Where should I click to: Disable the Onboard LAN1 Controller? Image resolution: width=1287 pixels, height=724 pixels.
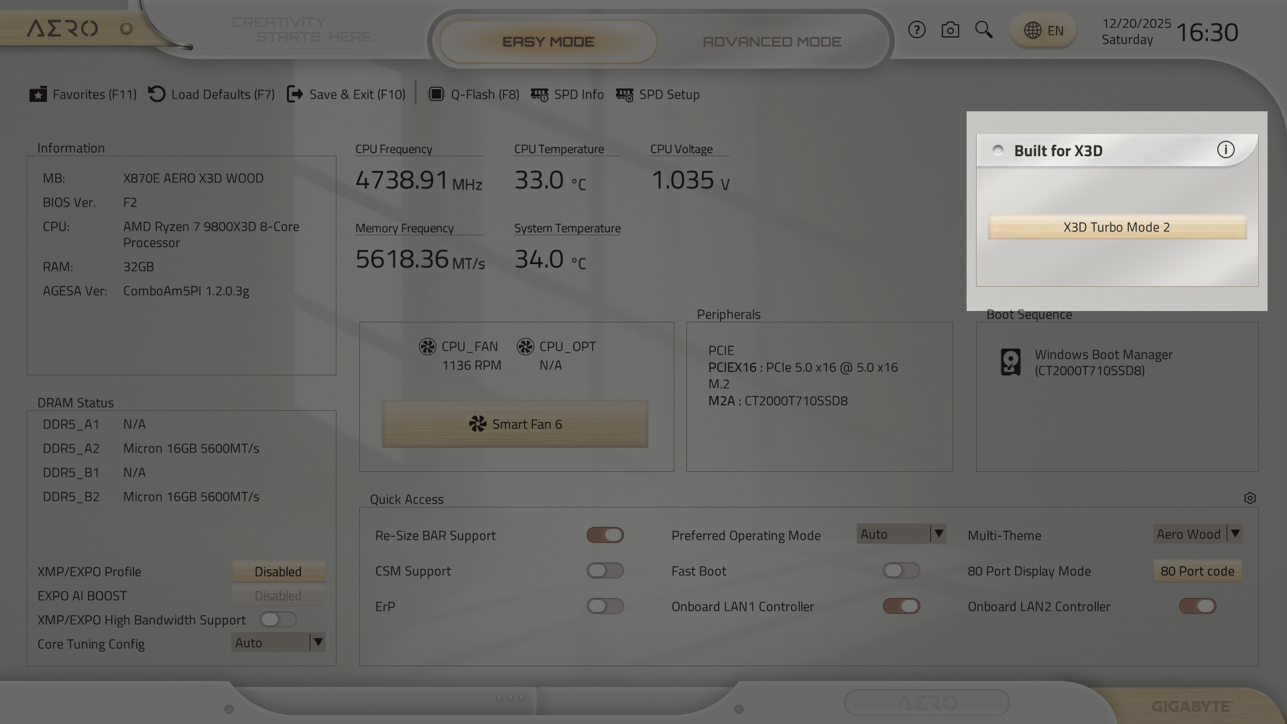point(901,605)
